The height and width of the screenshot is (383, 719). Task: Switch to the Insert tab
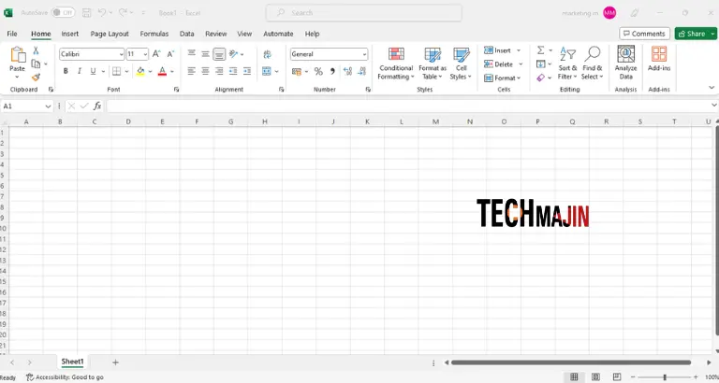click(70, 34)
